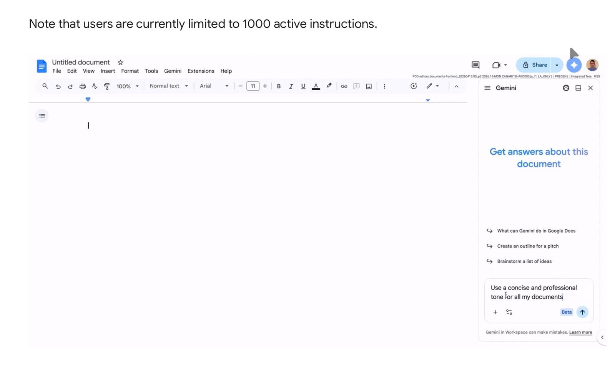This screenshot has height=367, width=615.
Task: Click the Gemini sparkle button
Action: point(574,65)
